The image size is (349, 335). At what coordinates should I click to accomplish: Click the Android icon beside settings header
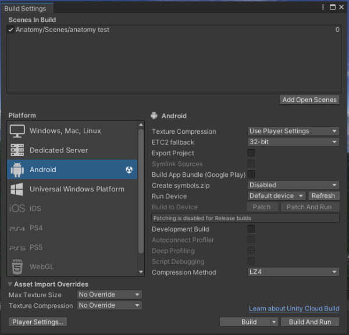pos(154,116)
